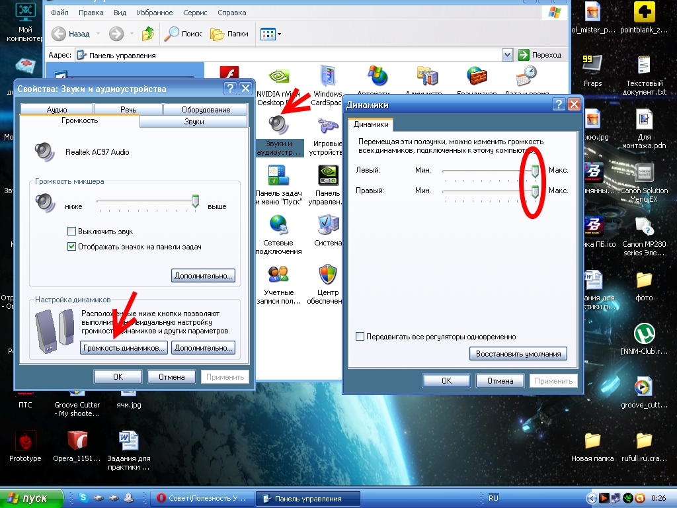This screenshot has height=508, width=677.
Task: Open the Fraps desktop shortcut
Action: tap(592, 70)
